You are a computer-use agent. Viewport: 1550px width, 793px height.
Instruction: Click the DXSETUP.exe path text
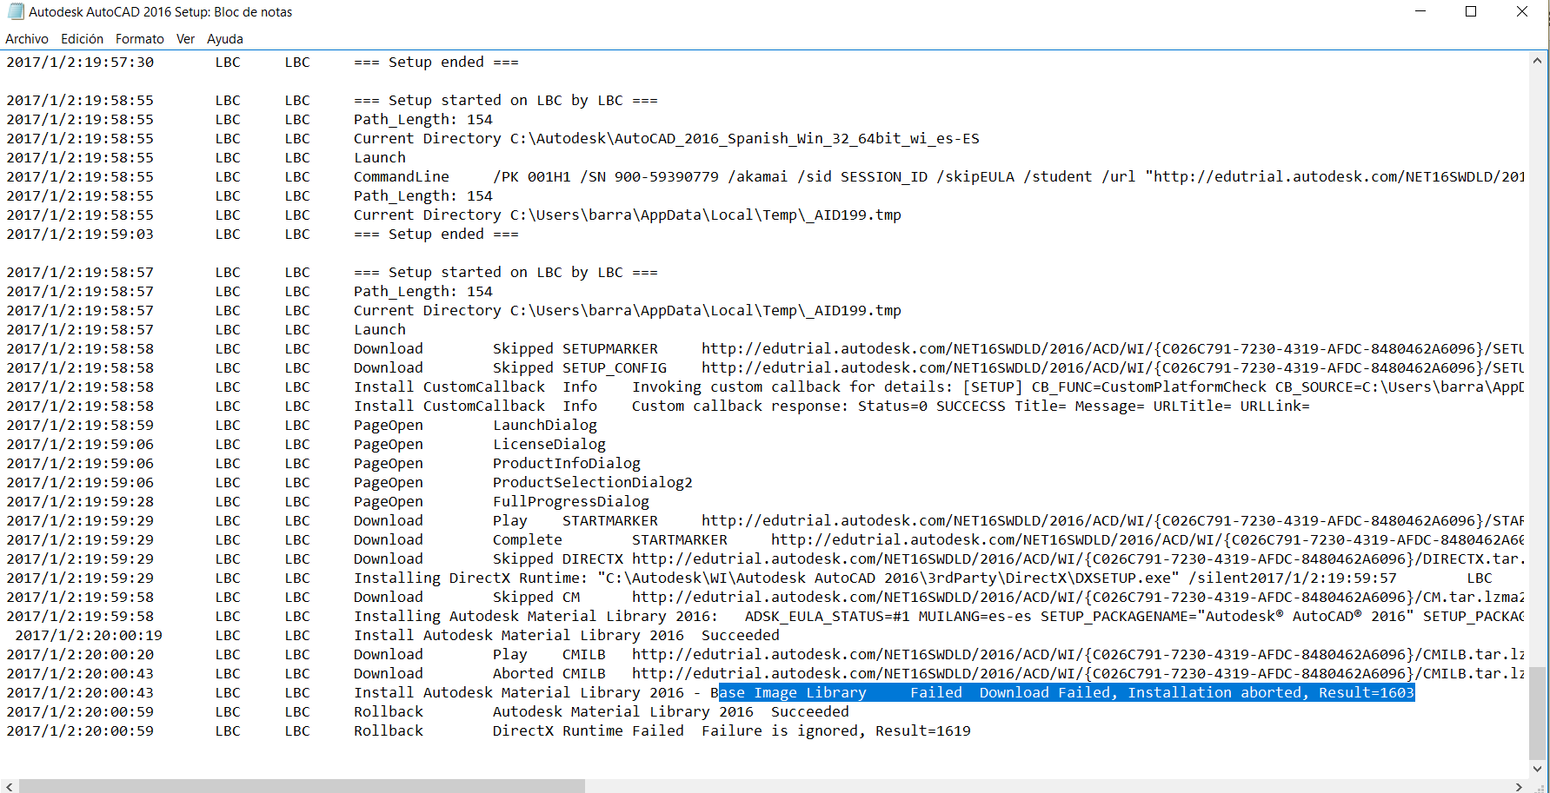tap(888, 578)
